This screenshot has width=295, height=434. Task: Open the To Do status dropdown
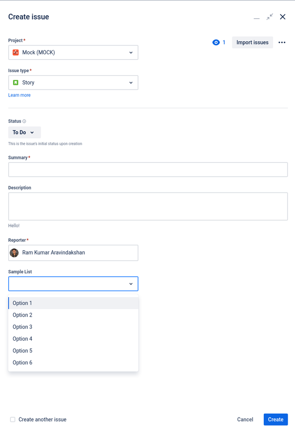pyautogui.click(x=24, y=133)
